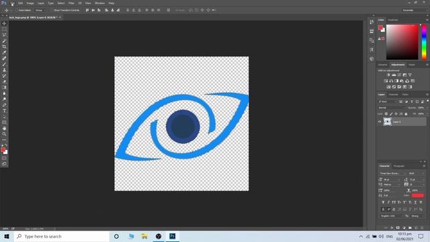Select the Crop tool
Screen dimensions: 430x242
click(x=4, y=46)
